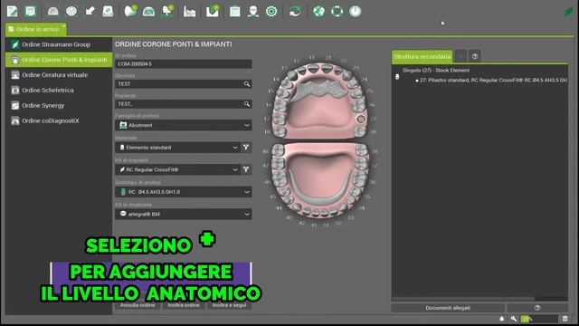Select the 27: Pilastro standard tree row
Viewport: 579px width, 326px height.
pyautogui.click(x=491, y=80)
